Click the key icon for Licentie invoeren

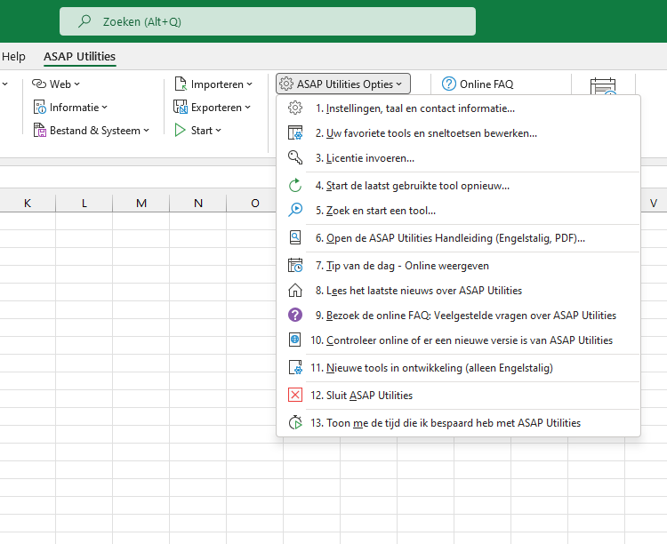pyautogui.click(x=294, y=157)
